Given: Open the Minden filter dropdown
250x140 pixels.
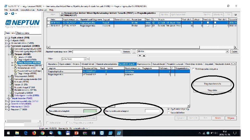Looking at the screenshot, I should point(227,52).
